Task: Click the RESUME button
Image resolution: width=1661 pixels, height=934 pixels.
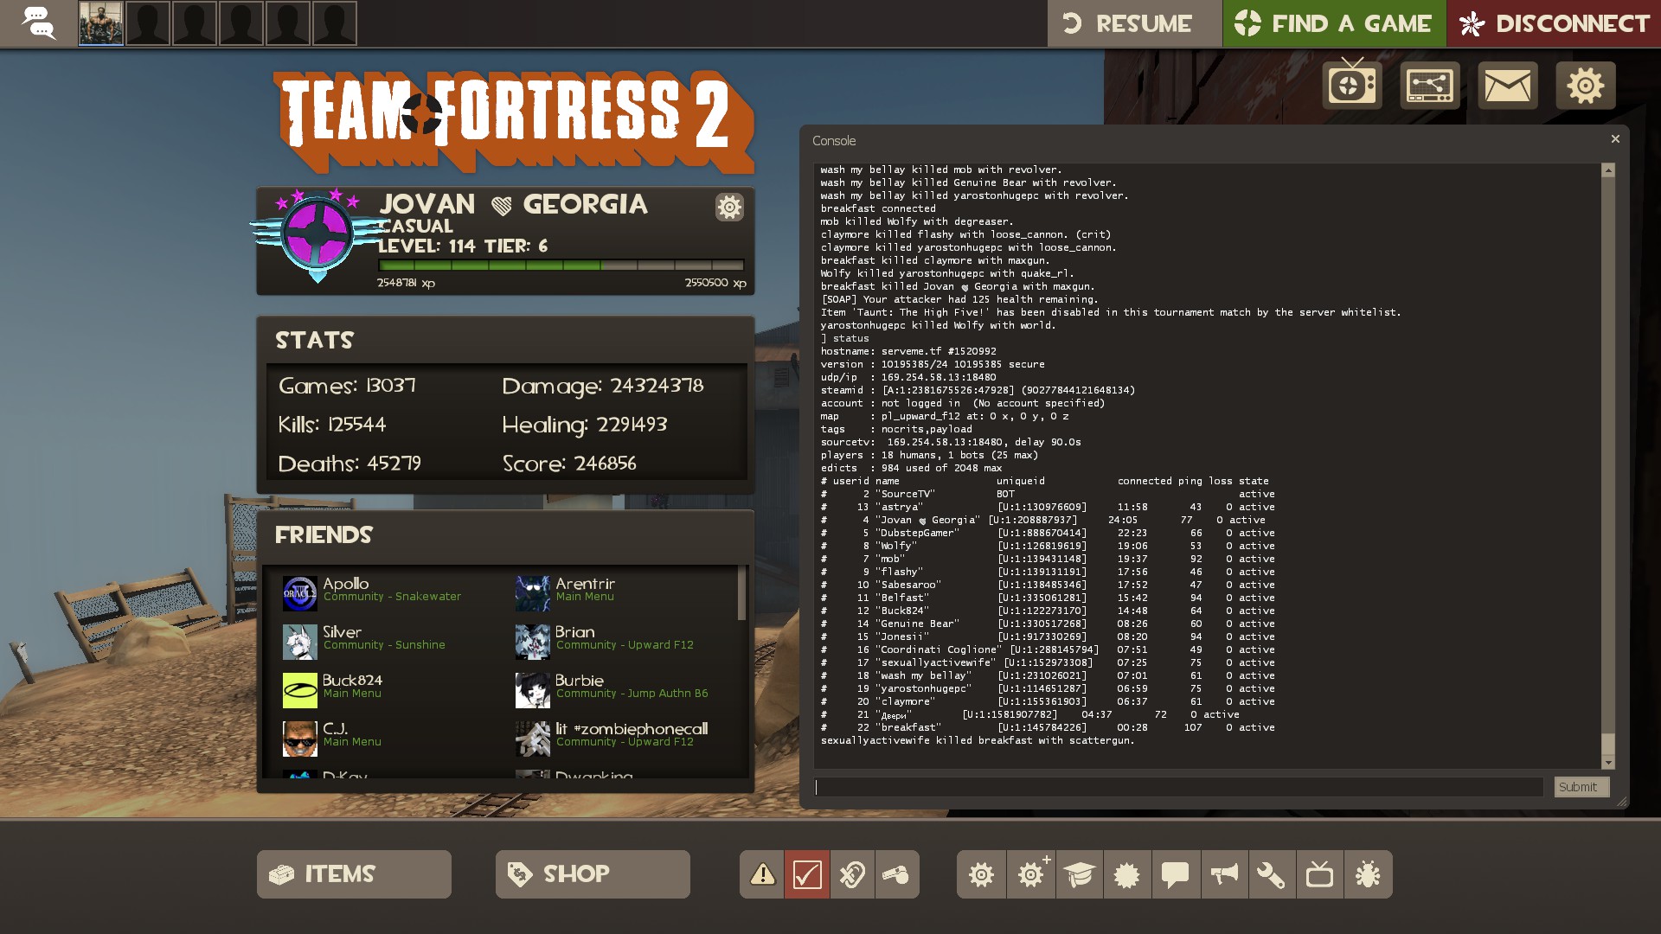Action: point(1133,23)
